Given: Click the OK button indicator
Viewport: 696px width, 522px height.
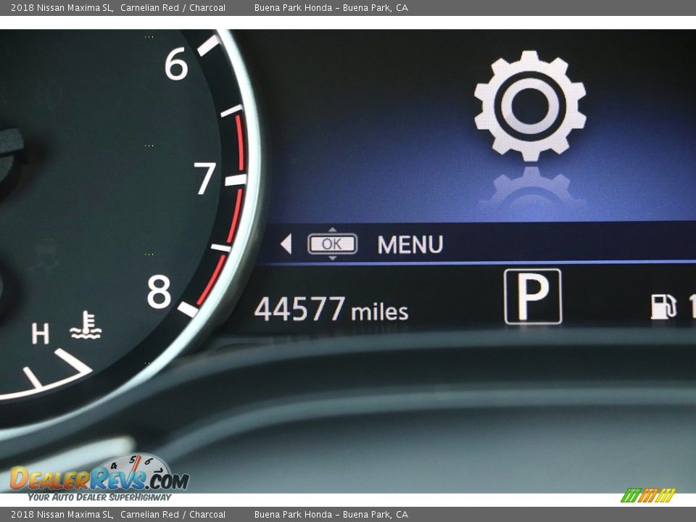Looking at the screenshot, I should [333, 244].
